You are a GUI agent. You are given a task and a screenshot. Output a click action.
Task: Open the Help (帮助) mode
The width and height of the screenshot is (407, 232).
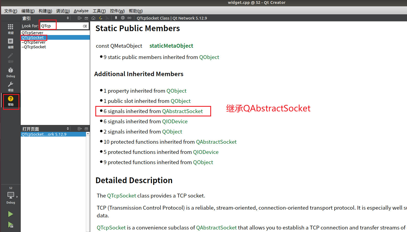(11, 101)
